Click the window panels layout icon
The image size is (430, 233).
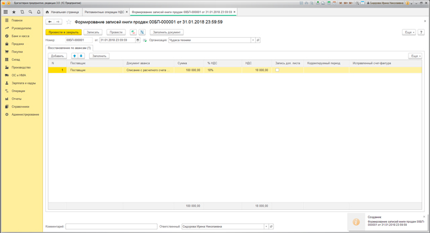point(363,3)
